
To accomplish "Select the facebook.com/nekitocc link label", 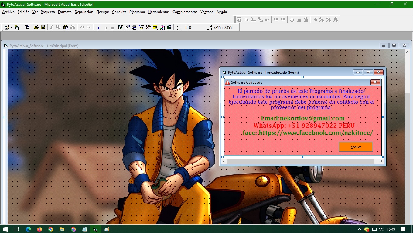I will [308, 133].
